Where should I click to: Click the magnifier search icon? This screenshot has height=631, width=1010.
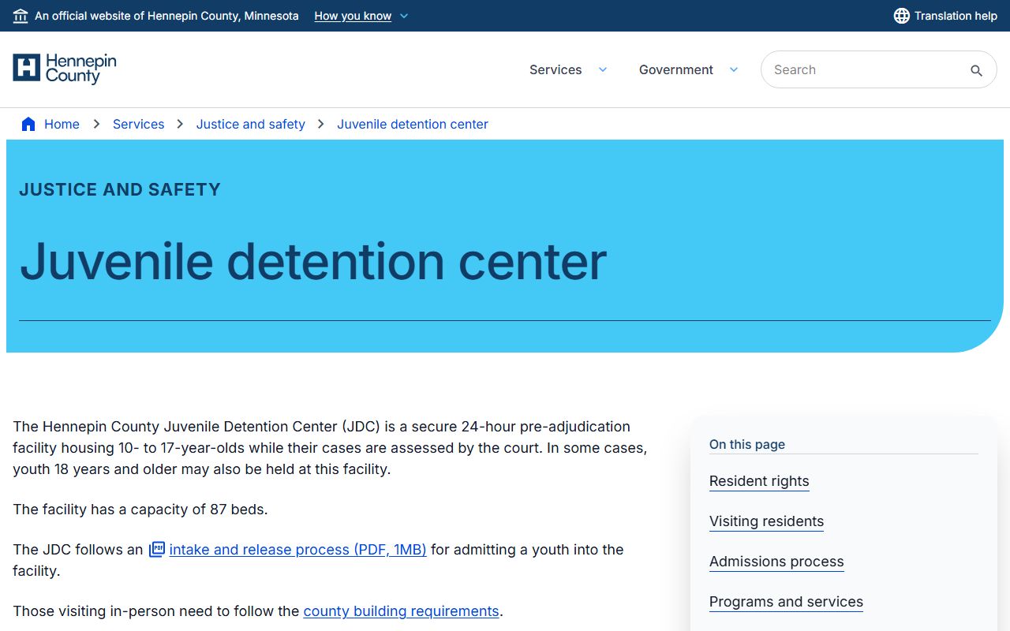(976, 70)
